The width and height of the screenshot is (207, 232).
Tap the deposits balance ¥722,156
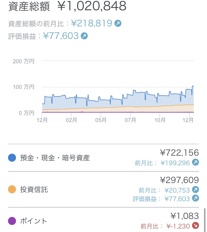[179, 153]
